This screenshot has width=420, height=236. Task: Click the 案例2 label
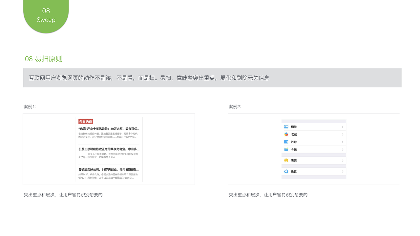(235, 107)
